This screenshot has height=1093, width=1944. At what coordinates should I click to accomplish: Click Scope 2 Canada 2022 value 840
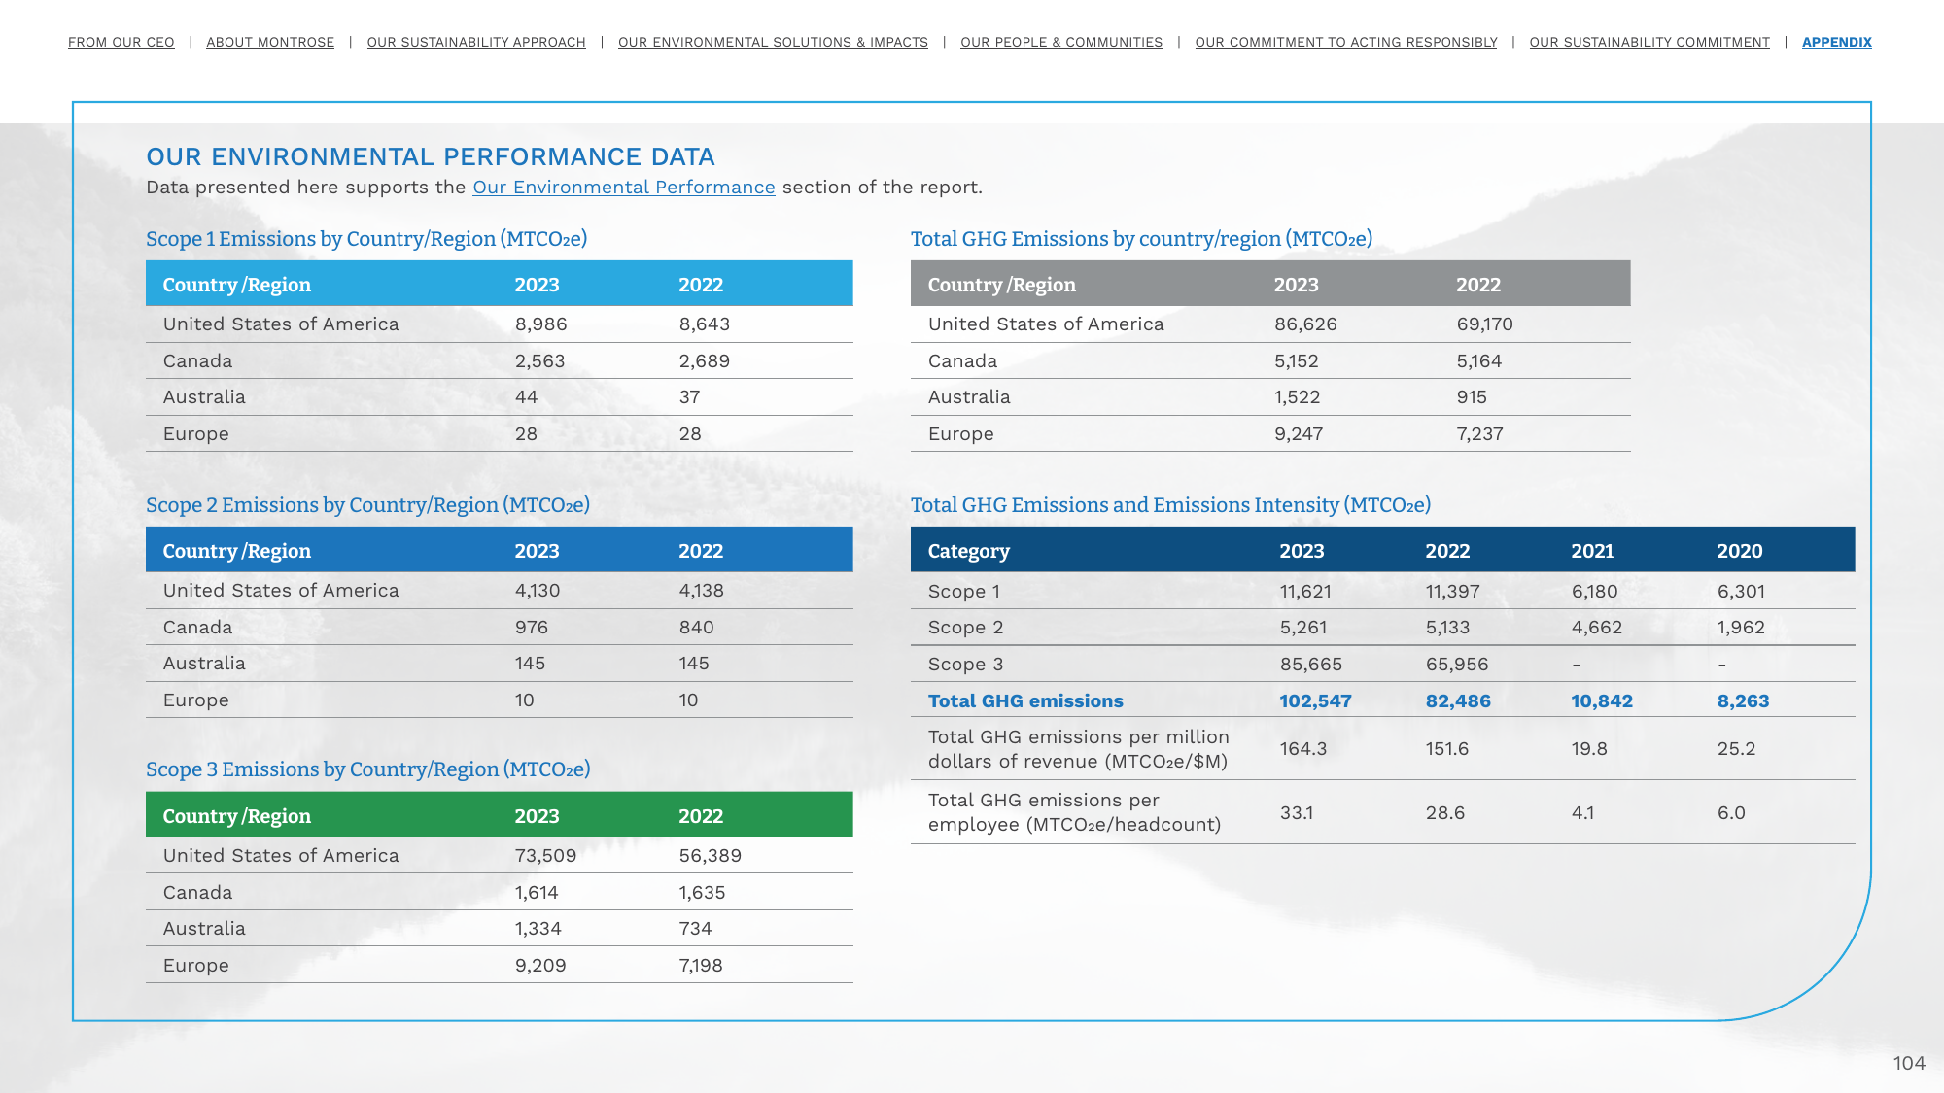(697, 628)
